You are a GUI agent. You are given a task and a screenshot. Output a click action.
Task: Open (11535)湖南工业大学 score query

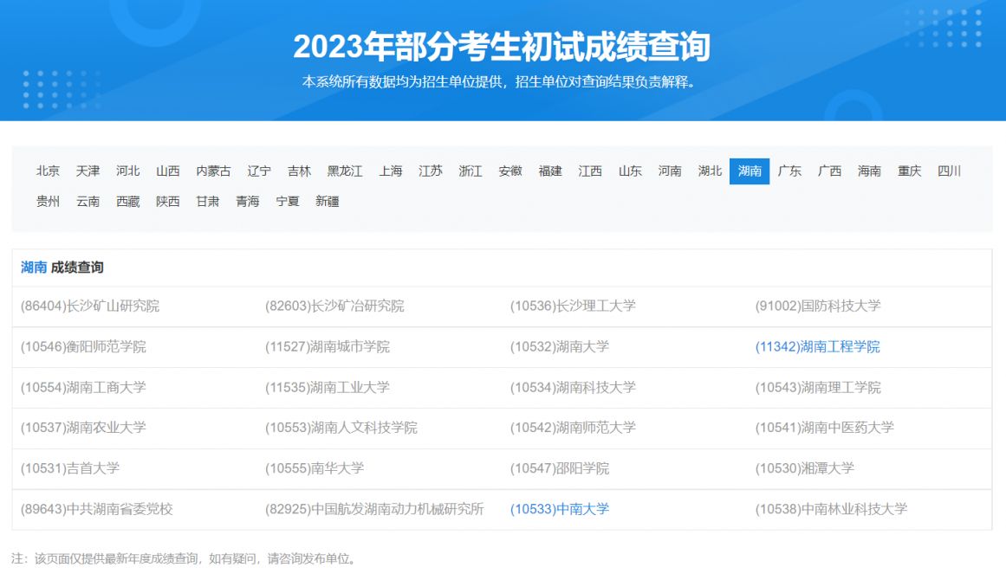[328, 388]
